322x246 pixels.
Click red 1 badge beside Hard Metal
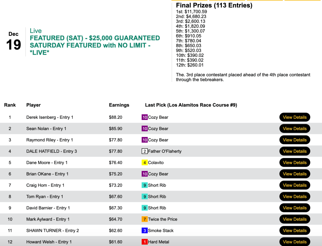coord(144,242)
